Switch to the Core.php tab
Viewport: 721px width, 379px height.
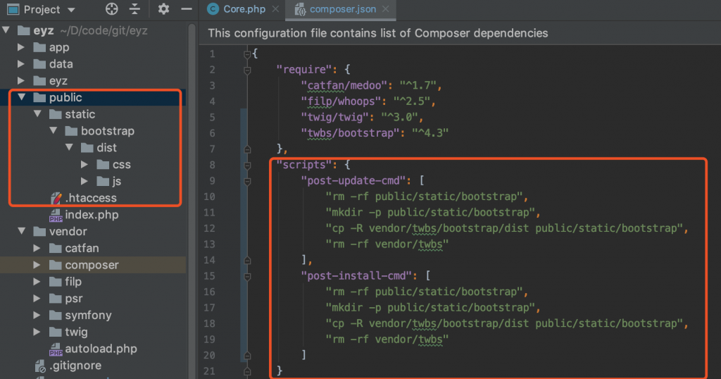tap(244, 9)
